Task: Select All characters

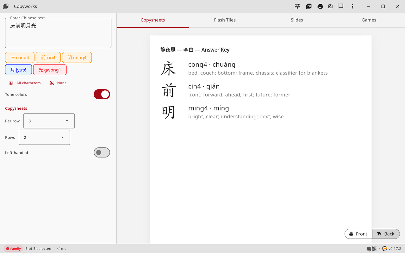Action: click(25, 83)
